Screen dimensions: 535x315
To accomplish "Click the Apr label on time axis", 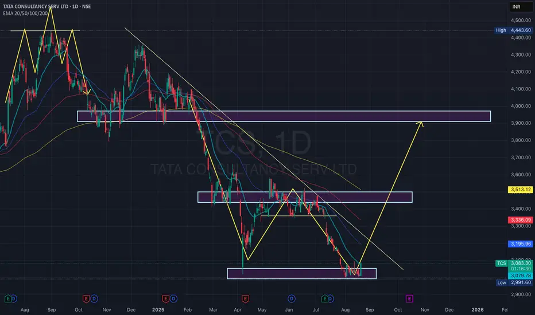I will pos(238,309).
